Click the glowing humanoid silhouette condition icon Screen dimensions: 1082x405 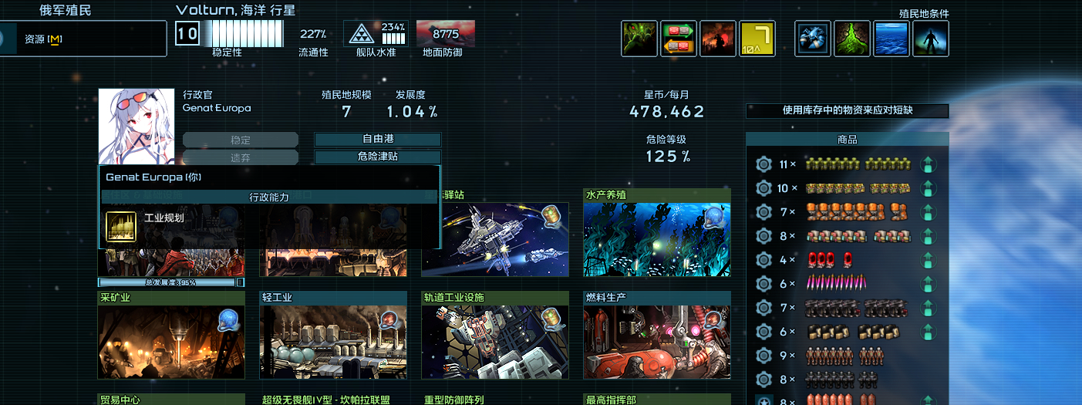pyautogui.click(x=931, y=39)
